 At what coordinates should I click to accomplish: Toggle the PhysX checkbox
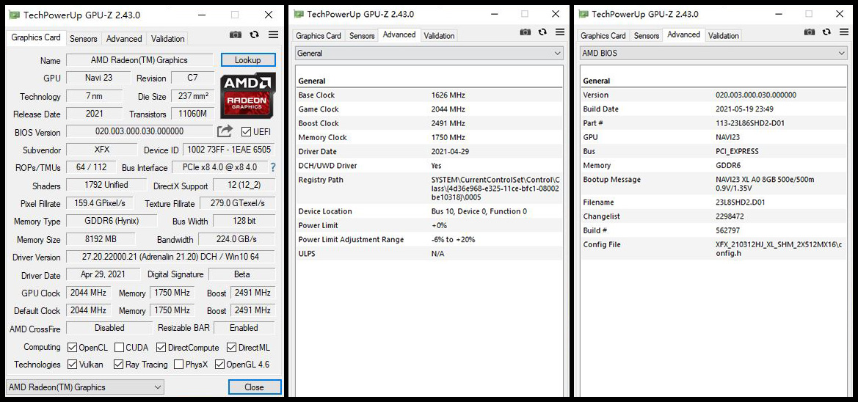(x=178, y=365)
